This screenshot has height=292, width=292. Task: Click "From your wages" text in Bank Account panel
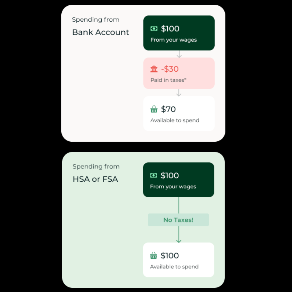coord(174,40)
